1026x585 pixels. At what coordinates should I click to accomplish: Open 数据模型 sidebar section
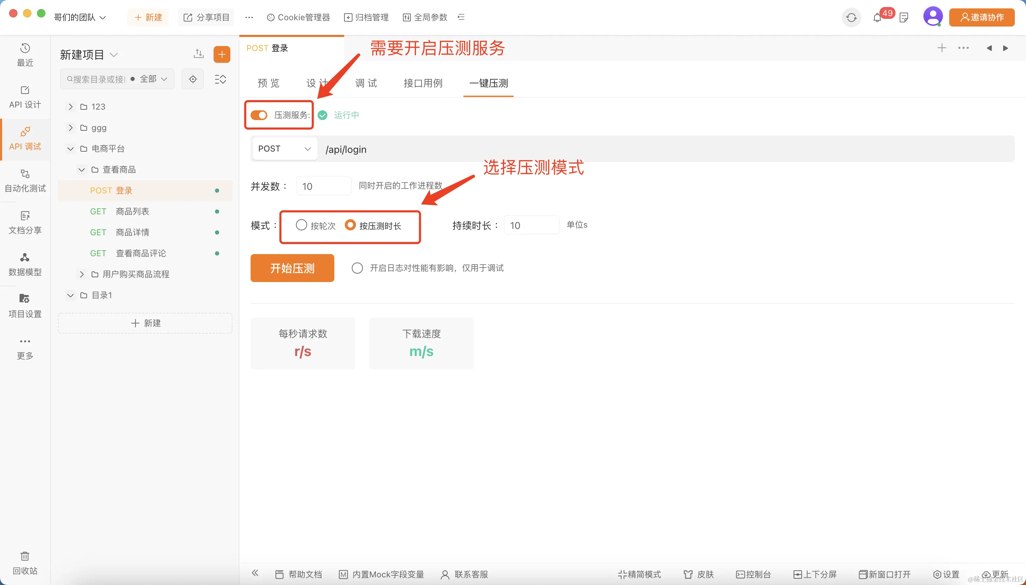tap(25, 264)
